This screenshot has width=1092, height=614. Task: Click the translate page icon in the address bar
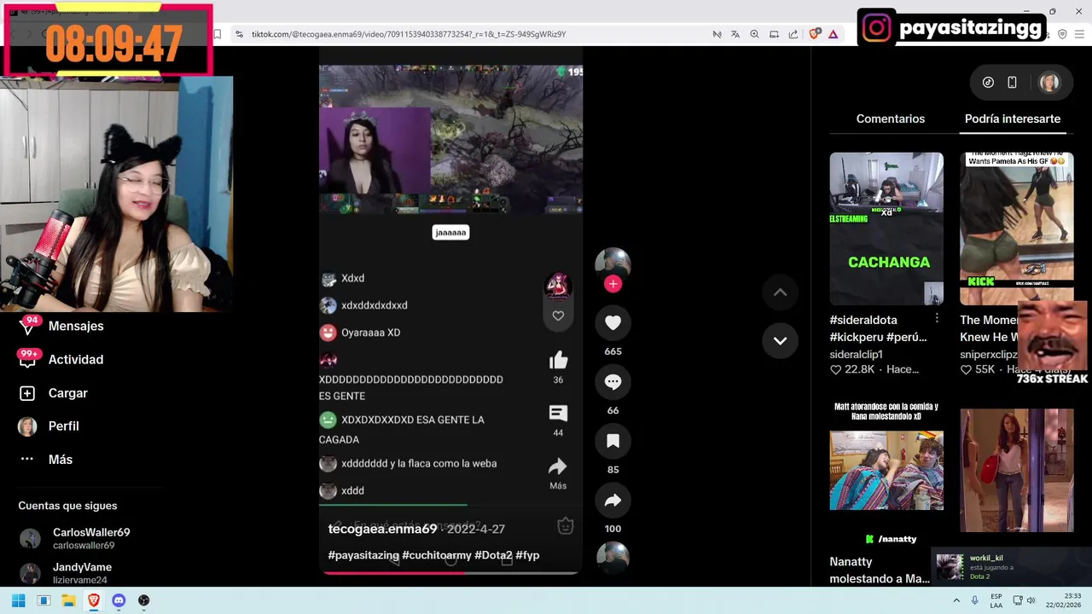[735, 34]
